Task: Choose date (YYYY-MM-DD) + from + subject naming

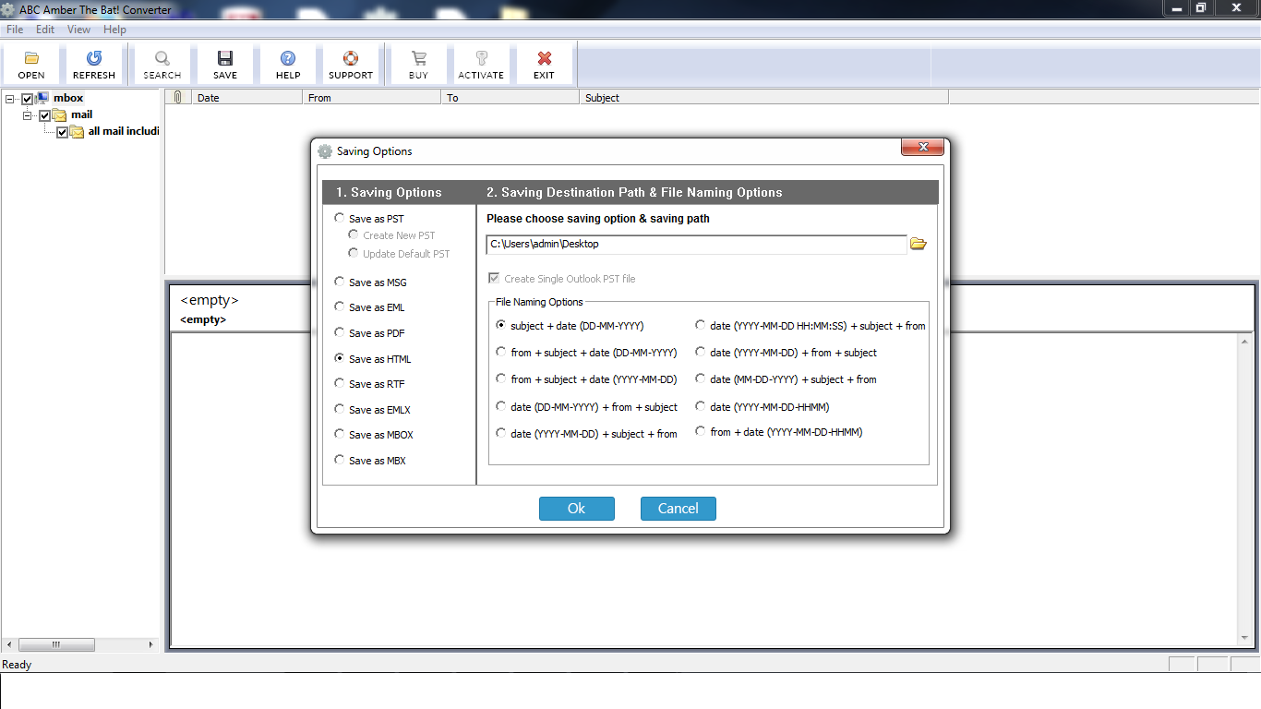Action: [x=787, y=353]
